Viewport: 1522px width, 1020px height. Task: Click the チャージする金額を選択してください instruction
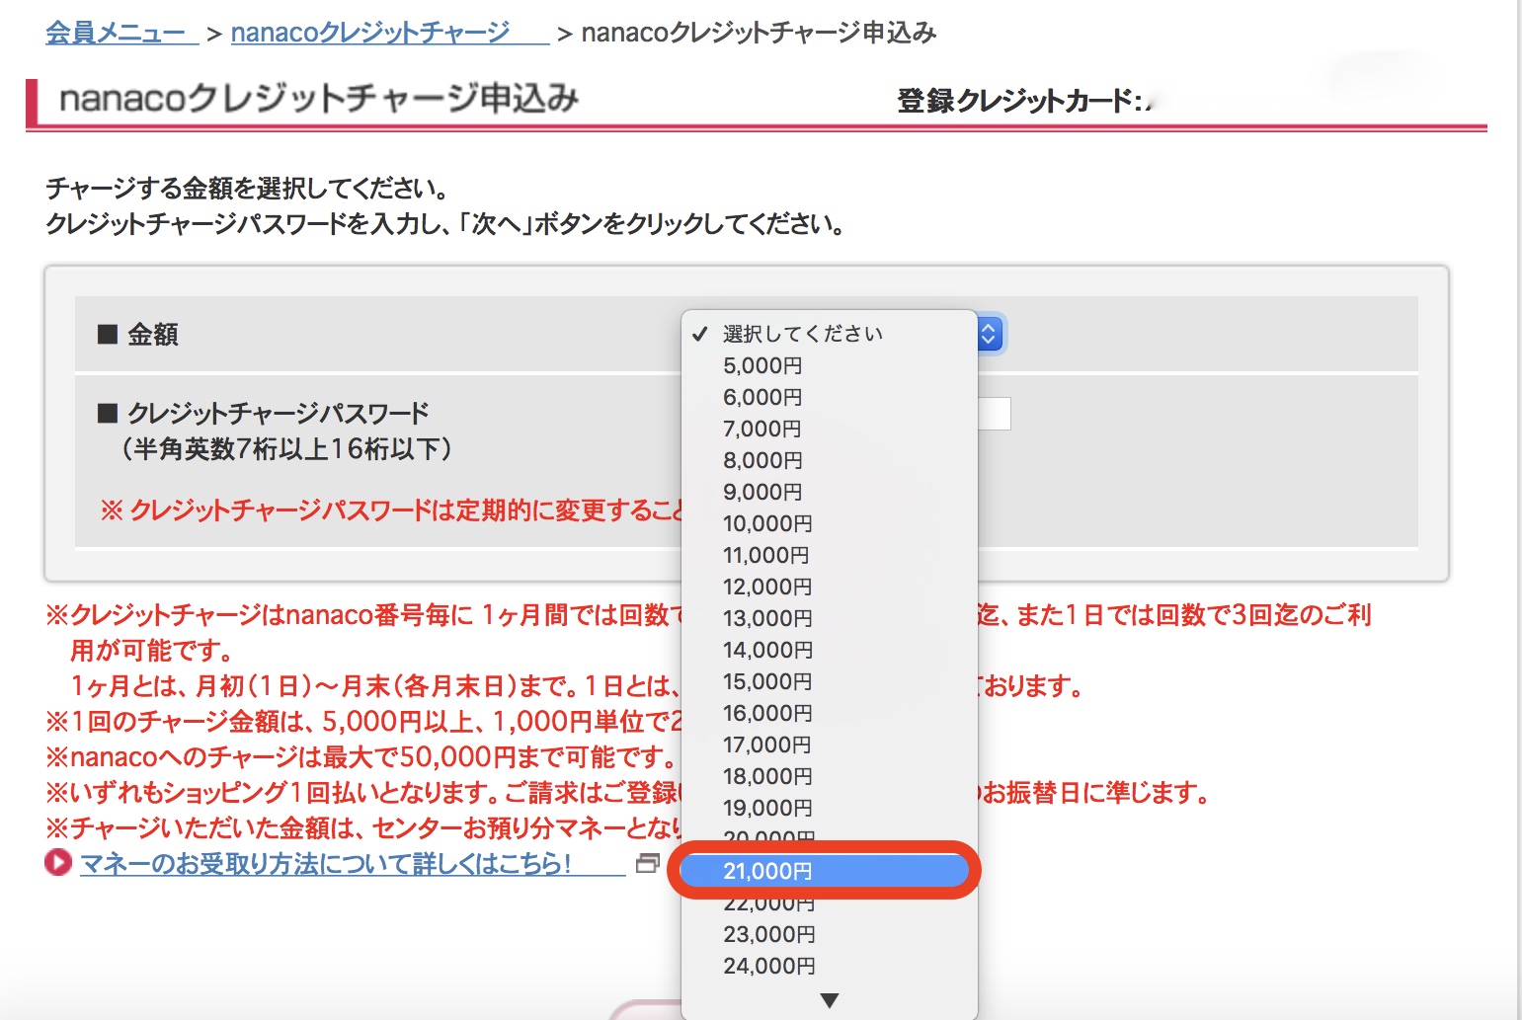tap(248, 189)
